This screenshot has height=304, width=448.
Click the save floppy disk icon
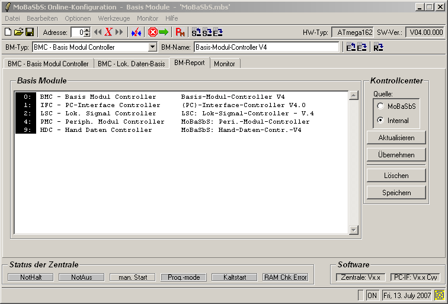(x=28, y=32)
